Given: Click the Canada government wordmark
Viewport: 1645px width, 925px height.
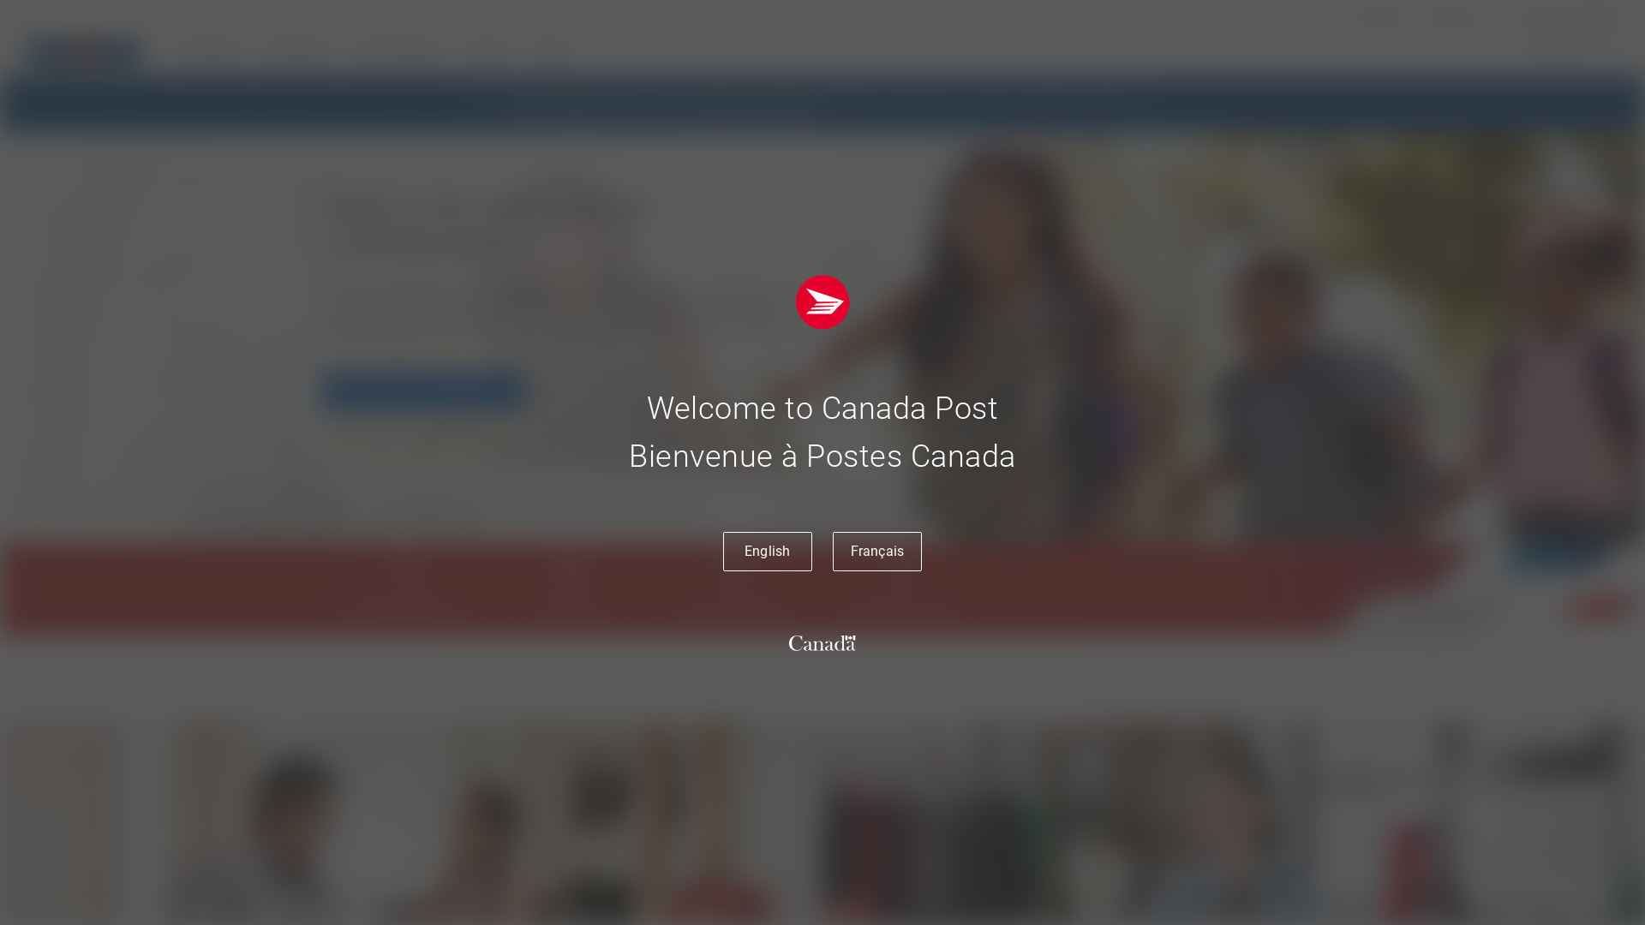Looking at the screenshot, I should click(x=822, y=643).
